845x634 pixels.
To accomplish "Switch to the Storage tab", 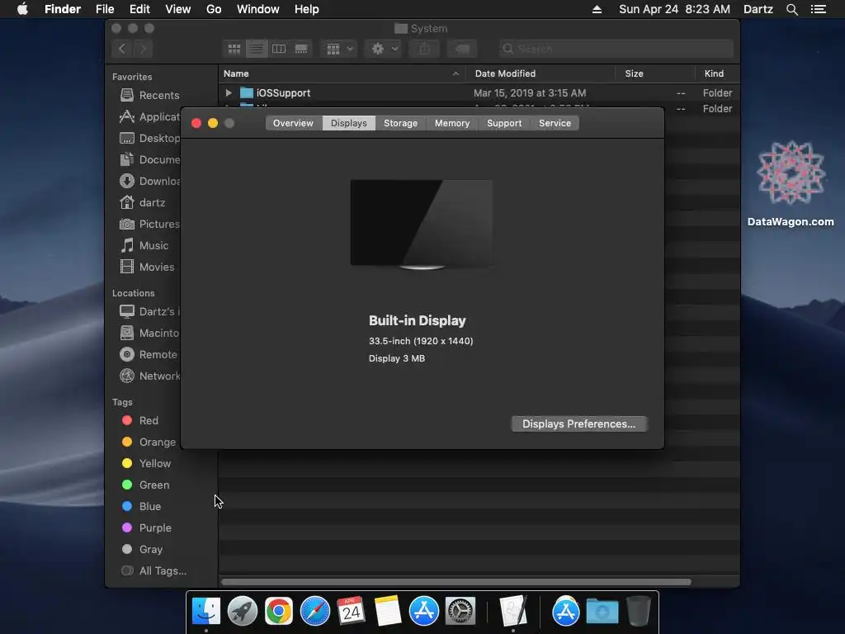I will (400, 123).
